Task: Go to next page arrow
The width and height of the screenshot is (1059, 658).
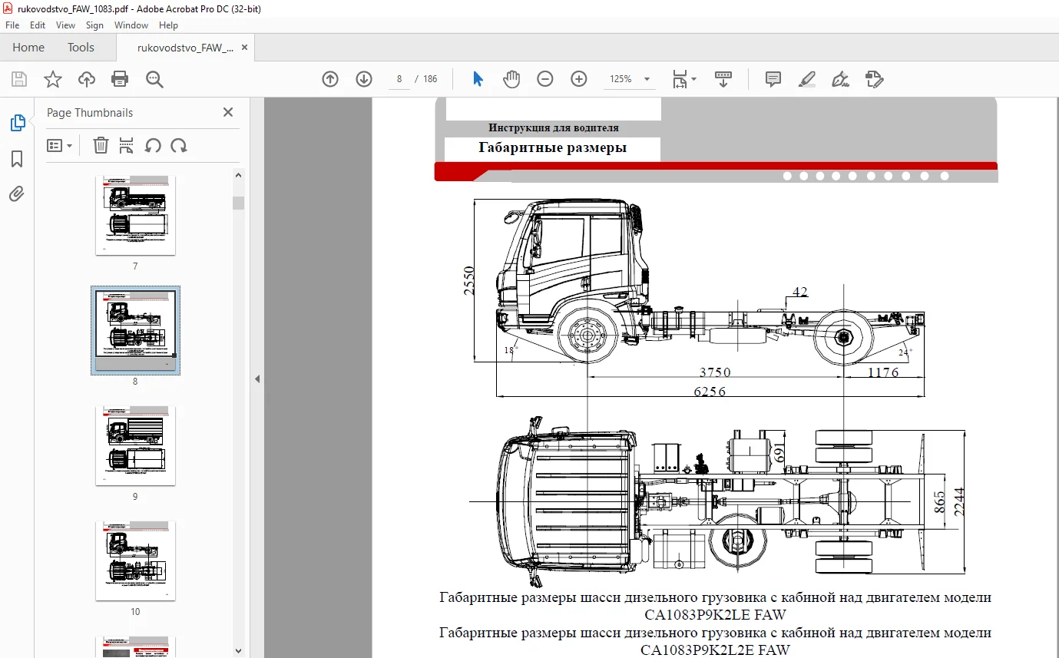Action: pyautogui.click(x=364, y=79)
